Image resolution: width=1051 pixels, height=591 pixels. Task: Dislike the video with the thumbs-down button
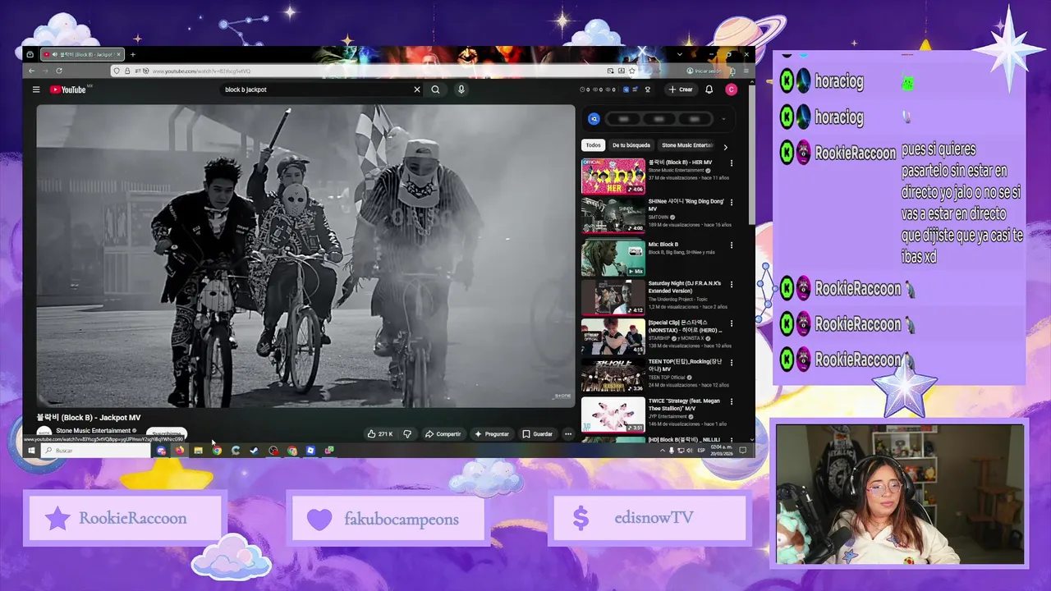[407, 433]
